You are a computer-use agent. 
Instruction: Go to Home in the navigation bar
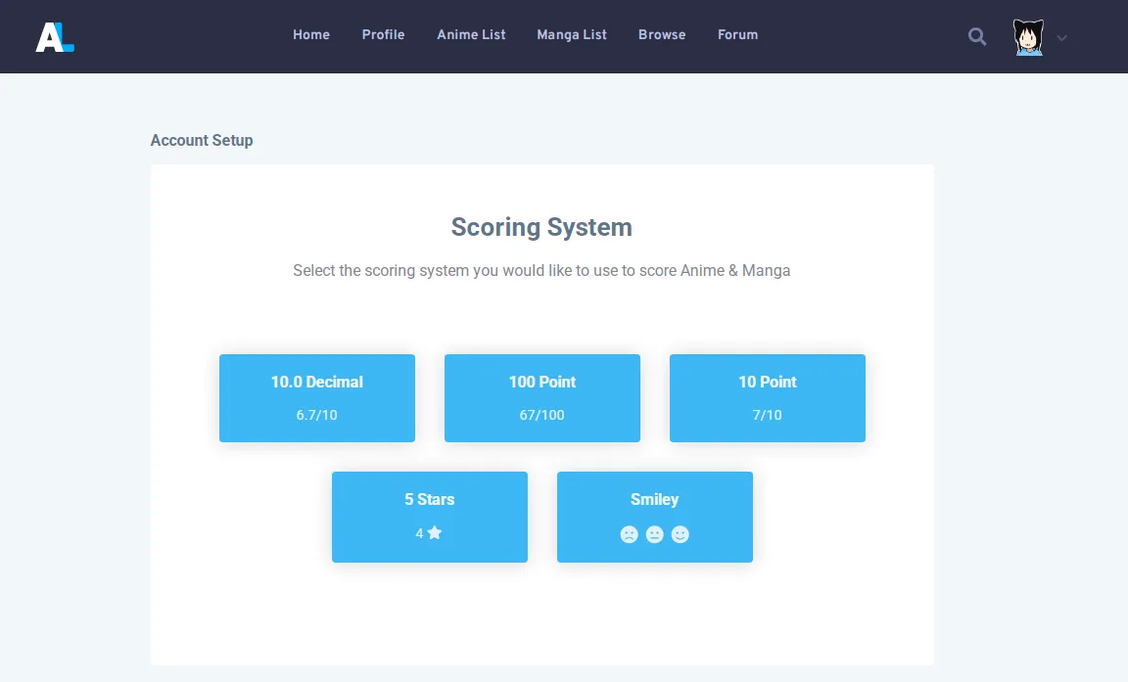311,34
